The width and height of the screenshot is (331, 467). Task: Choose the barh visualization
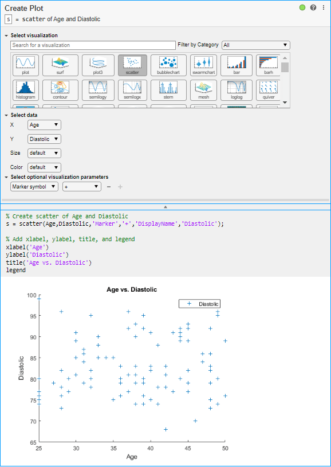(x=268, y=65)
